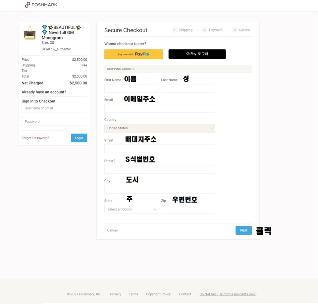Screen dimensions: 318x304
Task: Open the Terms footer link
Action: 133,294
